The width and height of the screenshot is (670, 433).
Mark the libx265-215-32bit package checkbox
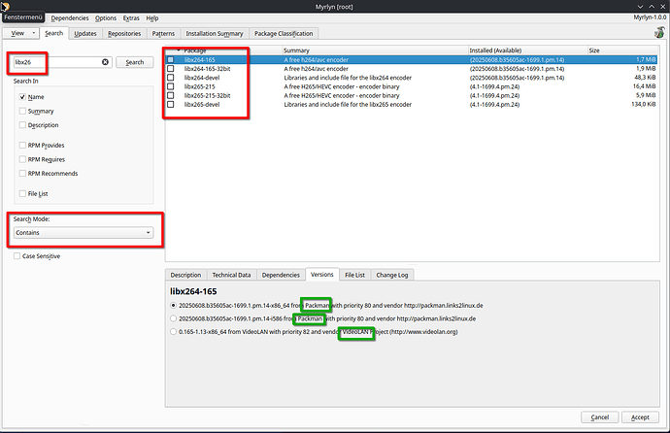tap(171, 95)
